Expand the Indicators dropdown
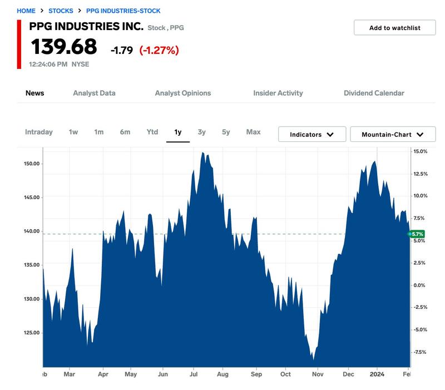The height and width of the screenshot is (390, 445). 312,134
